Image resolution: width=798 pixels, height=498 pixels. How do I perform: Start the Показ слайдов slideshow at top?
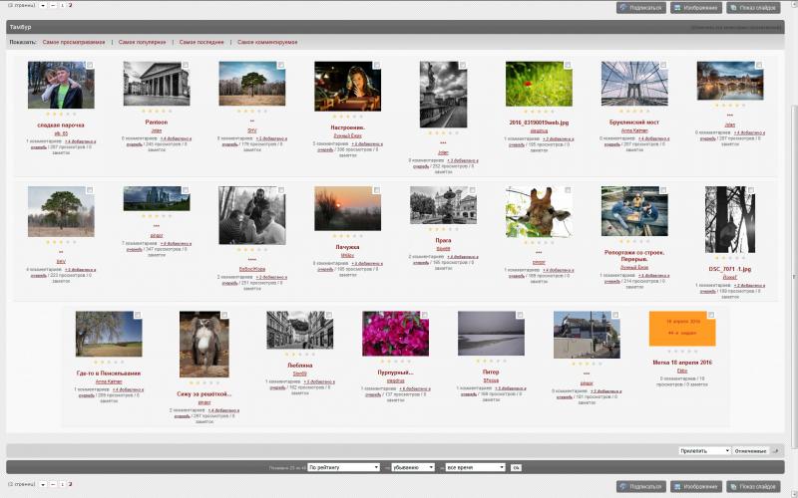[x=753, y=8]
